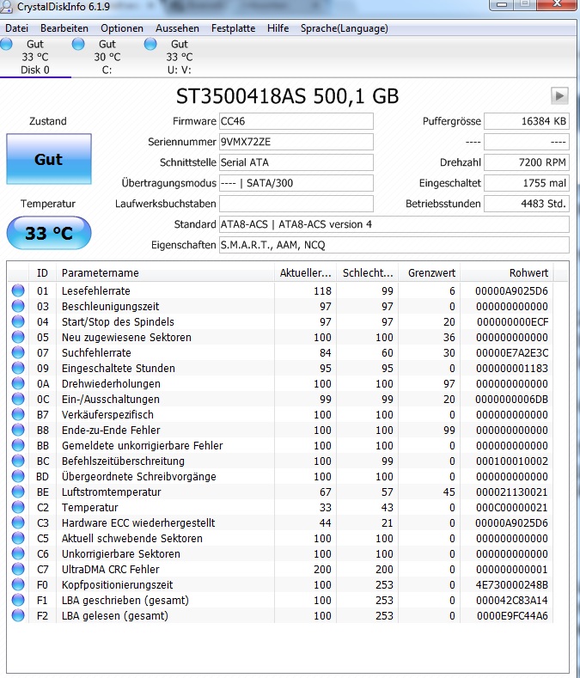Click the Schnittstelle field Serial ATA
This screenshot has width=580, height=678.
pyautogui.click(x=296, y=162)
